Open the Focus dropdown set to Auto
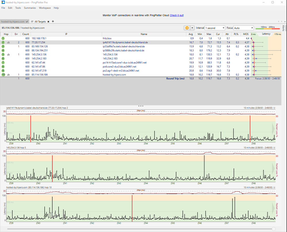 (x=244, y=28)
